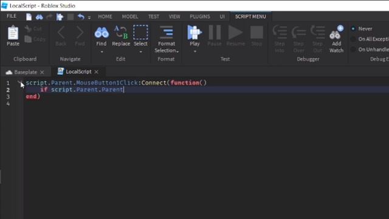Image resolution: width=389 pixels, height=219 pixels.
Task: Open the quick access toolbar customize arrow
Action: tap(89, 18)
